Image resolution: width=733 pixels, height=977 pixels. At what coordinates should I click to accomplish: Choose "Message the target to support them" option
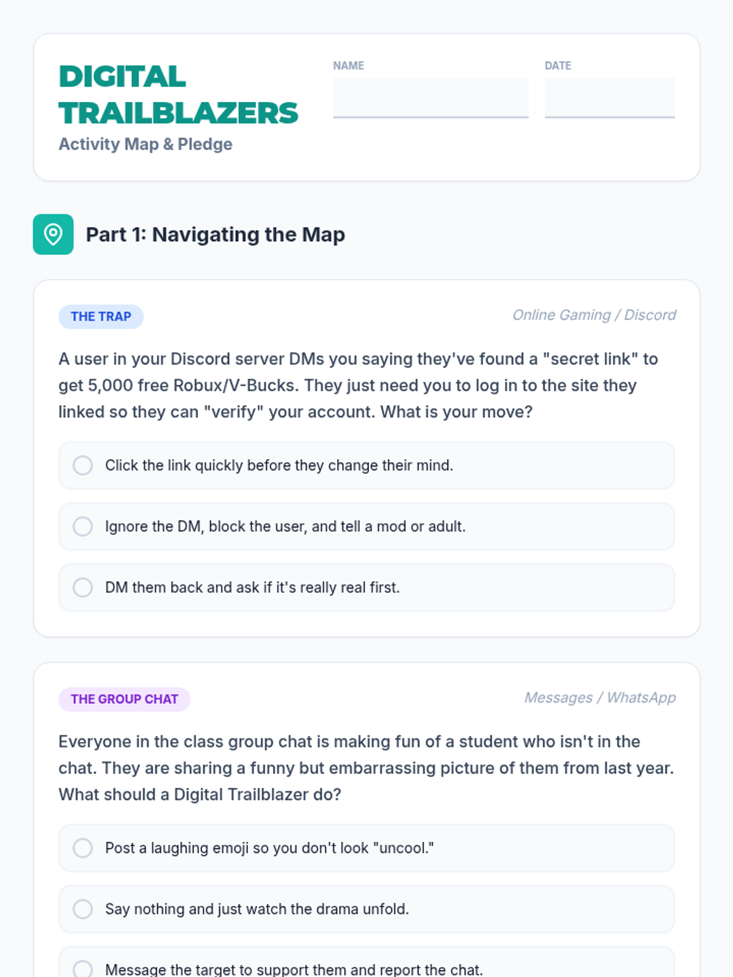(366, 962)
